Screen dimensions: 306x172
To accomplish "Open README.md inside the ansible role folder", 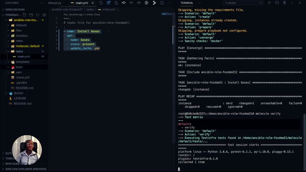I will tap(24, 88).
